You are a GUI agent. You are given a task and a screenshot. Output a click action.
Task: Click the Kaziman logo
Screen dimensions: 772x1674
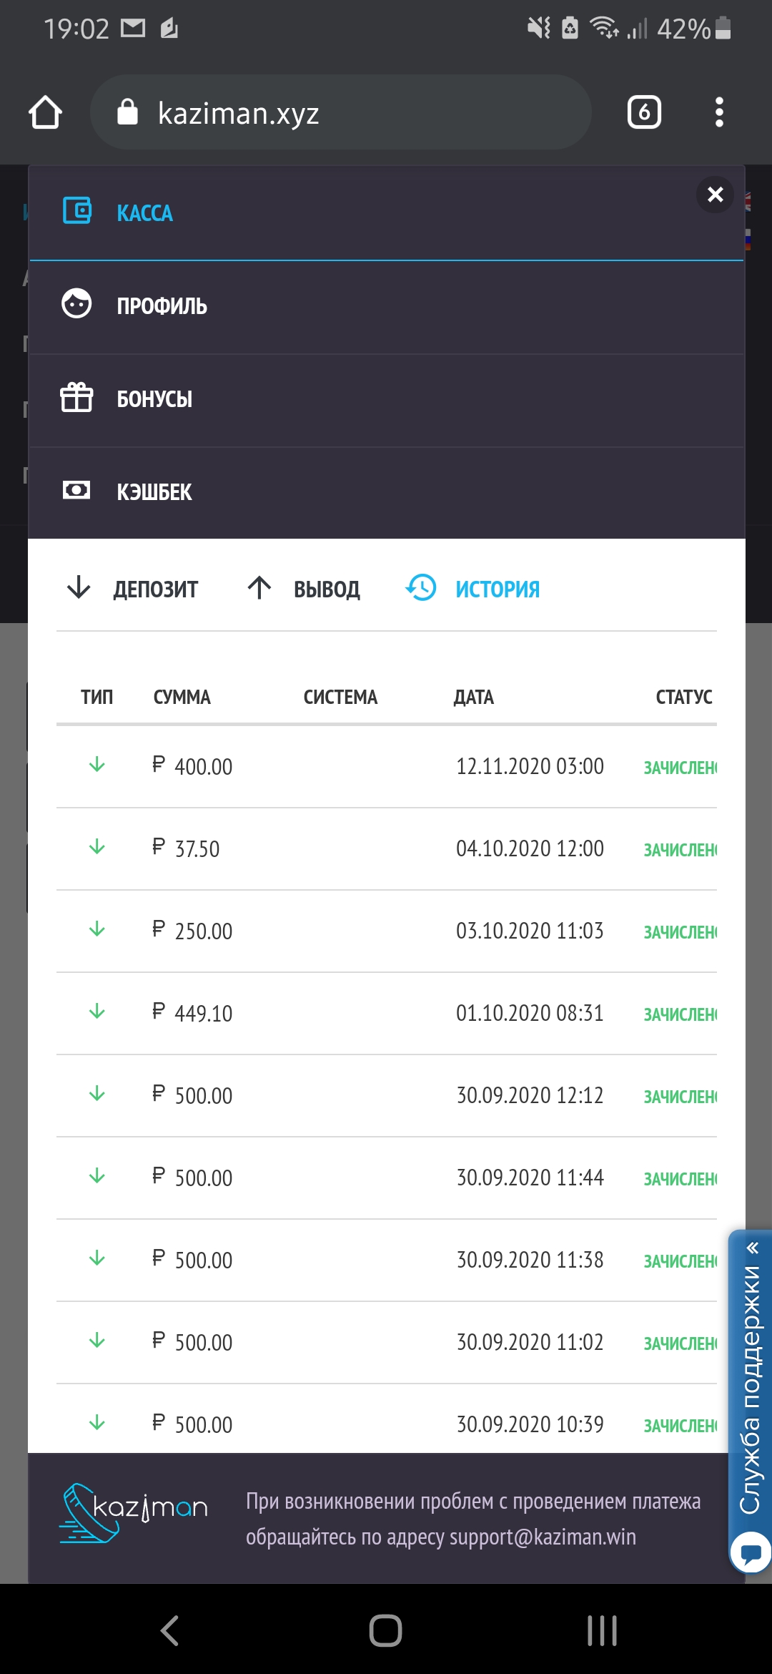pos(134,1512)
